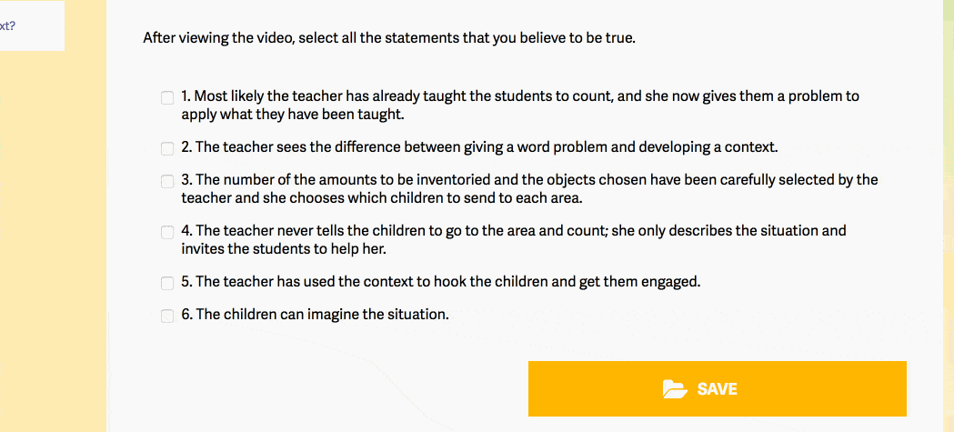Enable checkbox 4 about never telling children
954x432 pixels.
pyautogui.click(x=166, y=233)
